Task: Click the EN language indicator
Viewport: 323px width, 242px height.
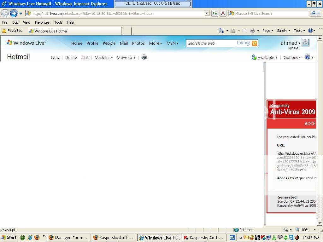Action: pyautogui.click(x=232, y=238)
